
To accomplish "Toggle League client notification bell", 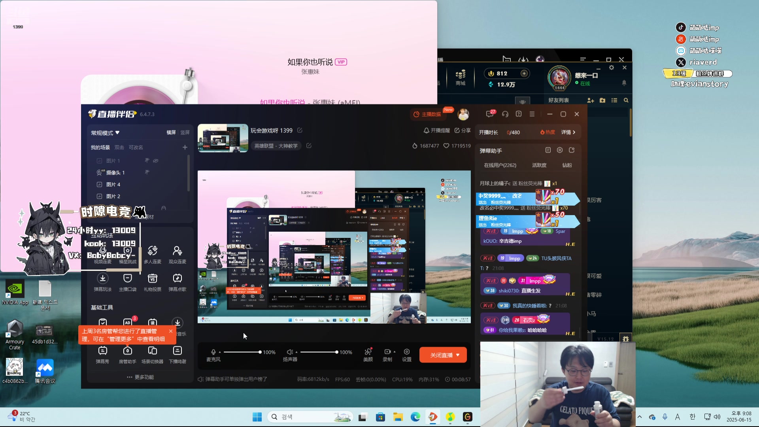I will 624,83.
